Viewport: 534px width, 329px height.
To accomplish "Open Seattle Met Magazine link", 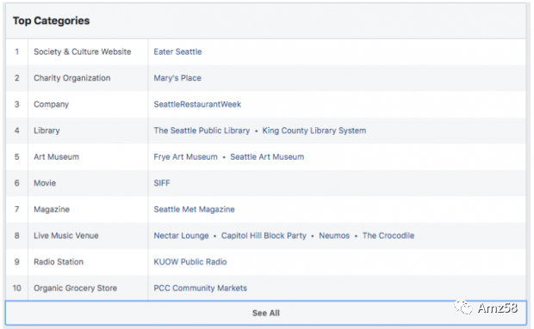I will 194,209.
